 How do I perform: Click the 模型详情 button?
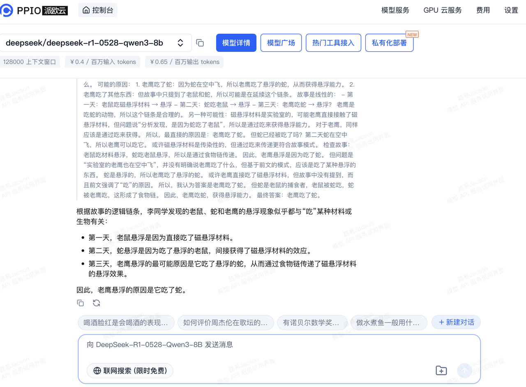coord(236,43)
